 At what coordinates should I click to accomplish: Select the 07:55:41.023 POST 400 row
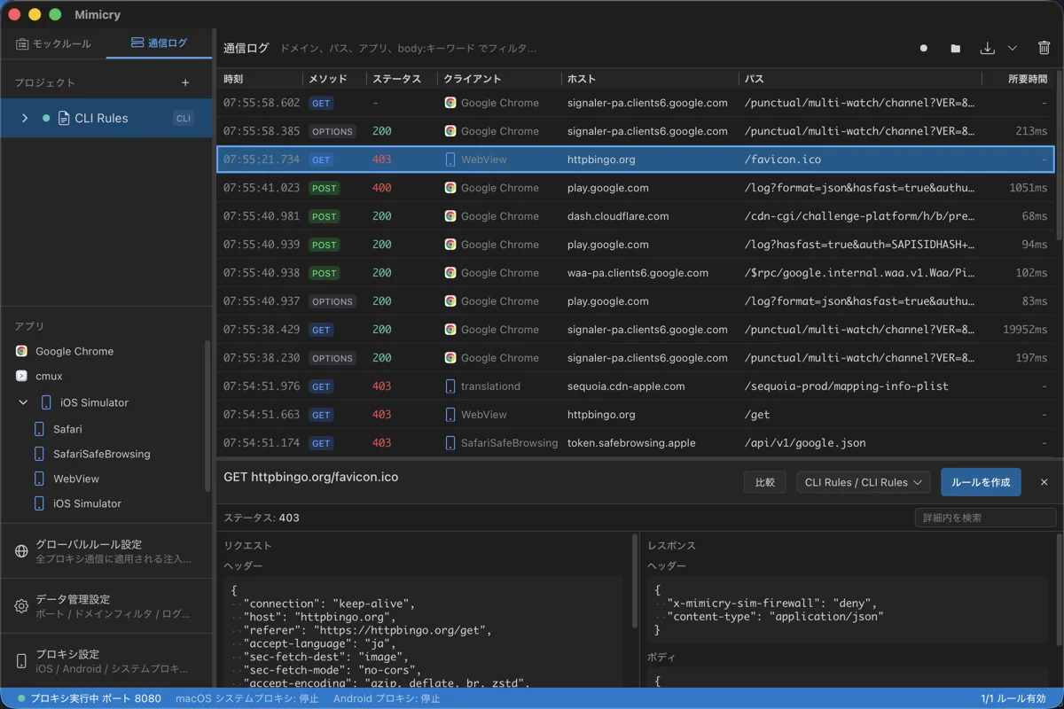(x=636, y=188)
